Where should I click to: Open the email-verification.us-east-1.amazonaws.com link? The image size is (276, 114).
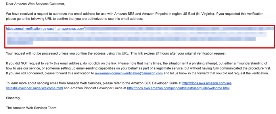click(46, 28)
